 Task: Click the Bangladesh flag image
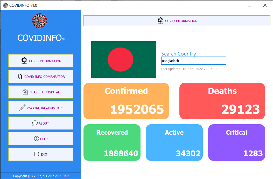coord(124,59)
